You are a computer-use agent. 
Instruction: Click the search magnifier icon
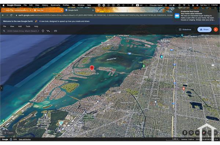click(x=4, y=31)
